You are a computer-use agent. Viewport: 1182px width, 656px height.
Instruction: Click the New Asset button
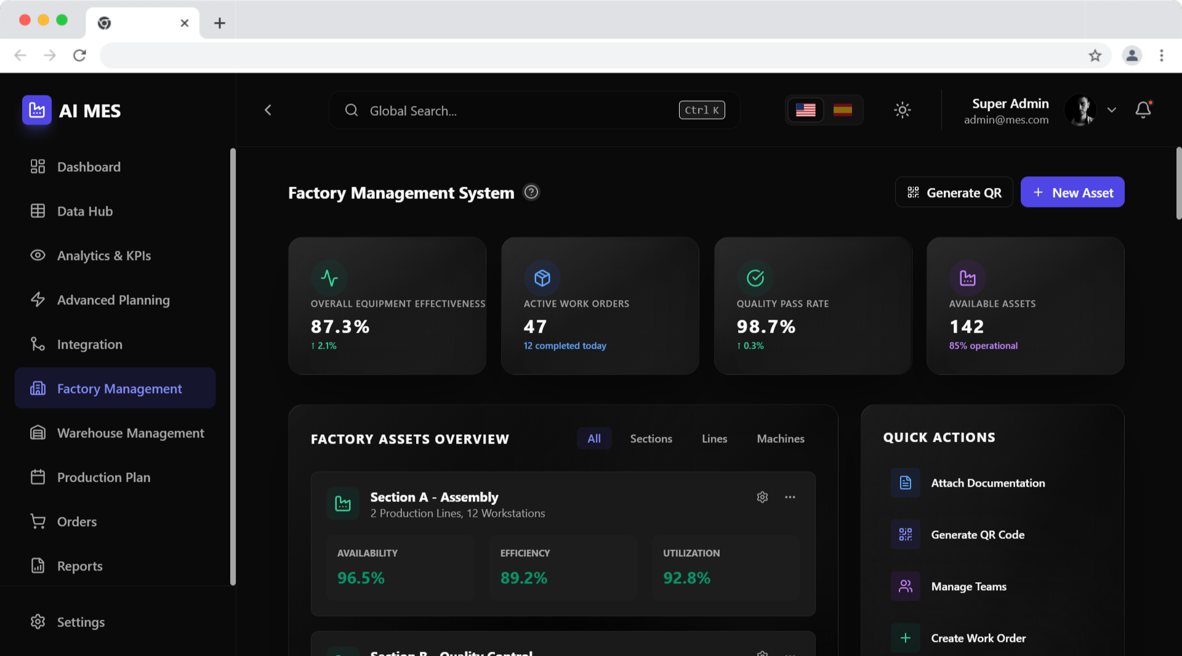[1072, 193]
